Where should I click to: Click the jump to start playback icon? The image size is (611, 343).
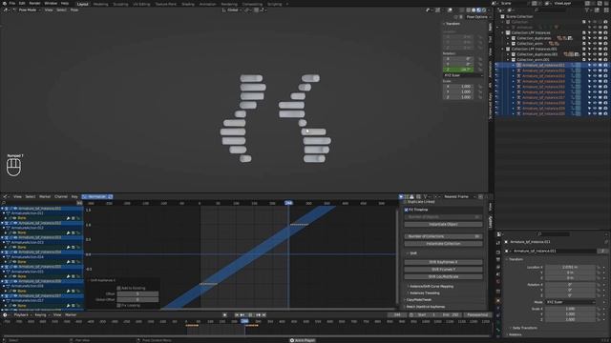point(237,315)
